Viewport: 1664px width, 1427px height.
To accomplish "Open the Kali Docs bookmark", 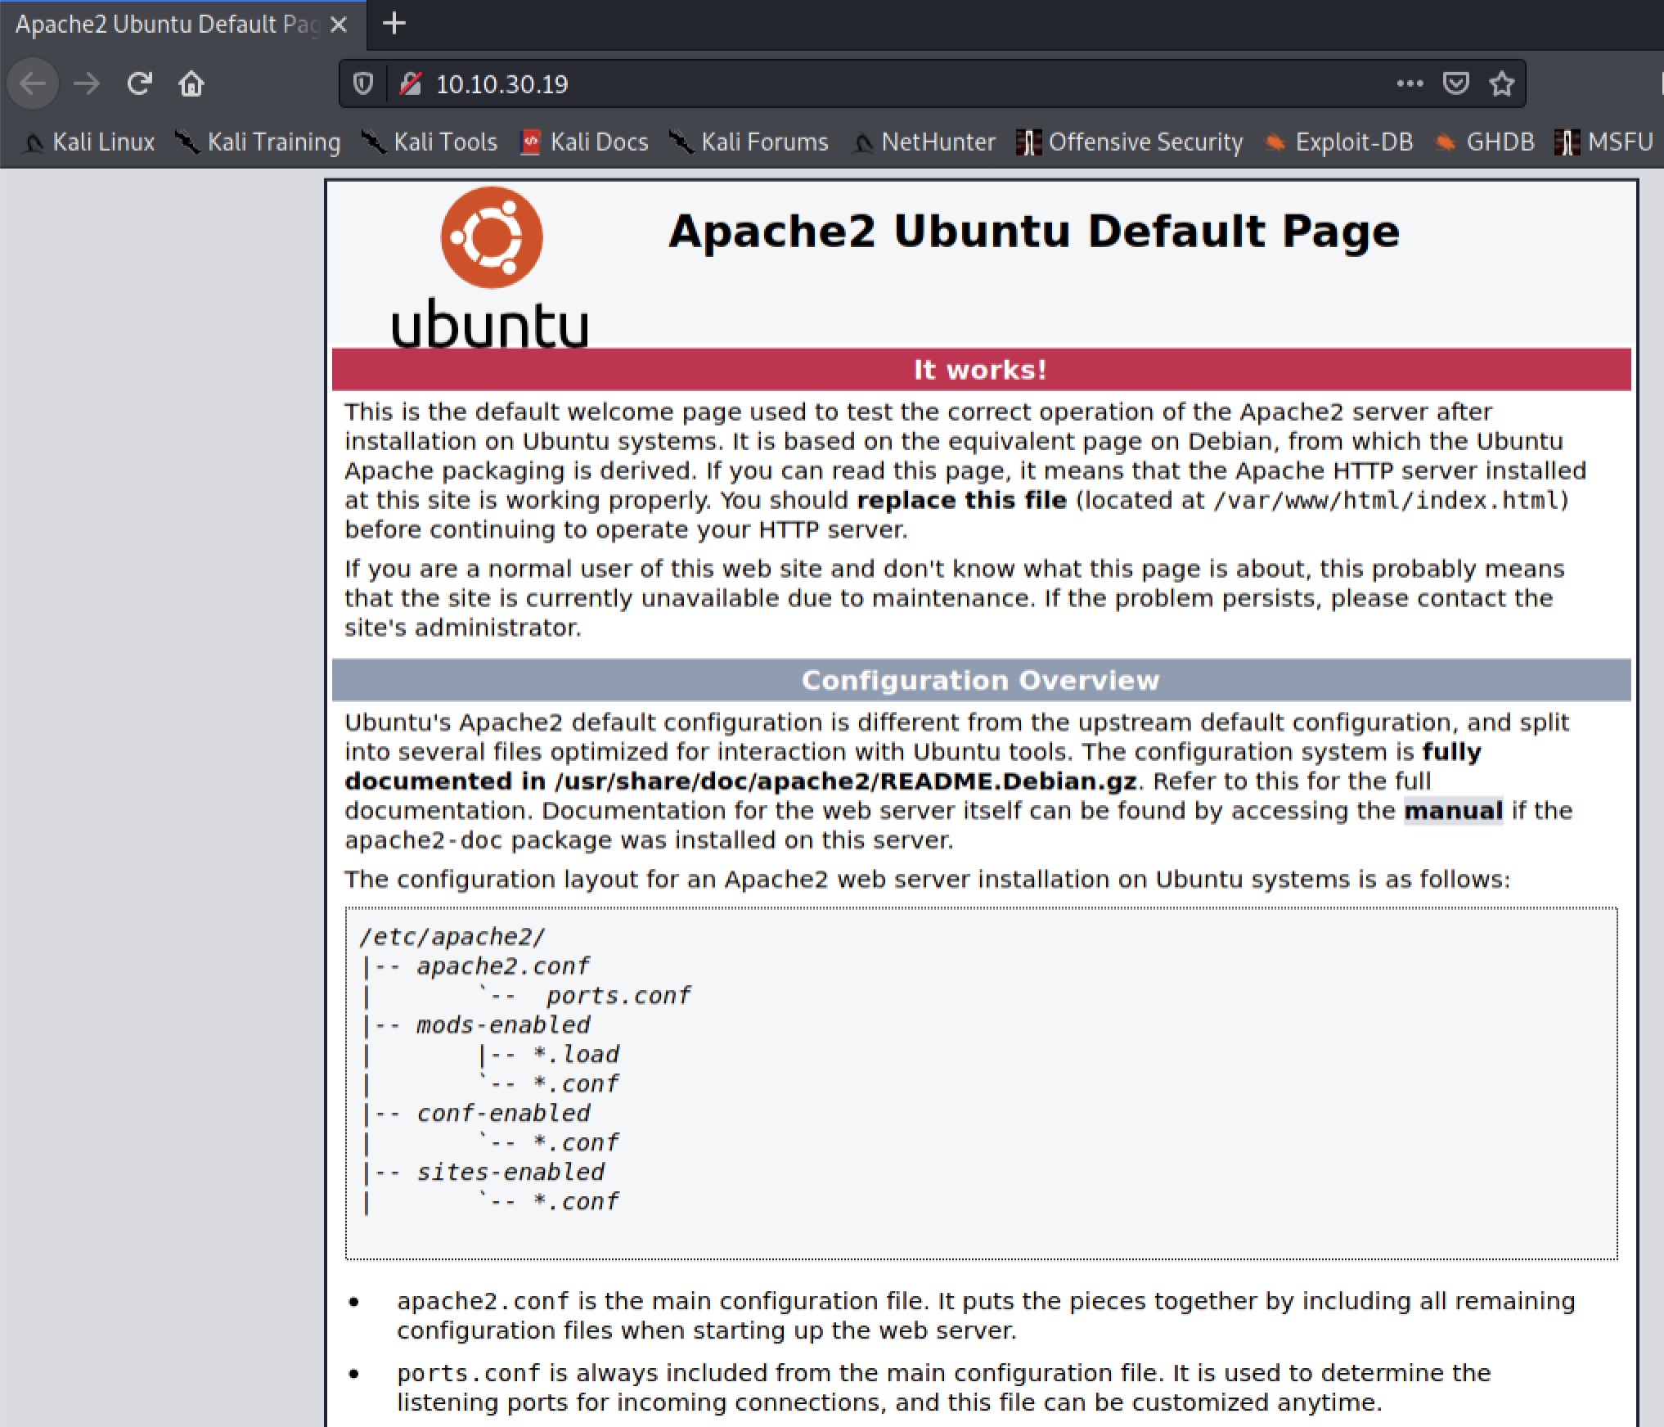I will (585, 142).
